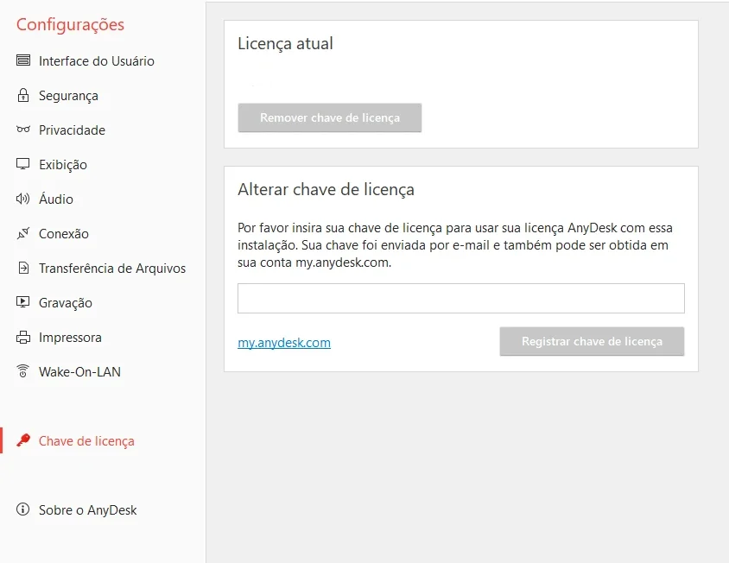
Task: Click the Transferência de Arquivos file icon
Action: tap(23, 268)
